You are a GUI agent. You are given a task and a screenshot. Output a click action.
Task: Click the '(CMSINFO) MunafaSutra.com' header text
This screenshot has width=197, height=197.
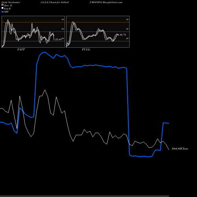(106, 2)
